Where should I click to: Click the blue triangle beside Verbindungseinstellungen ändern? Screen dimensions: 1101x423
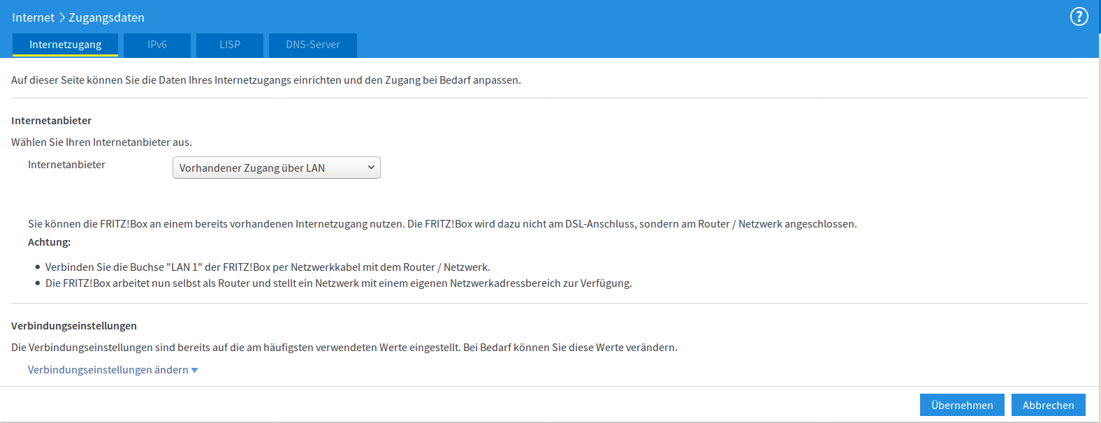195,371
